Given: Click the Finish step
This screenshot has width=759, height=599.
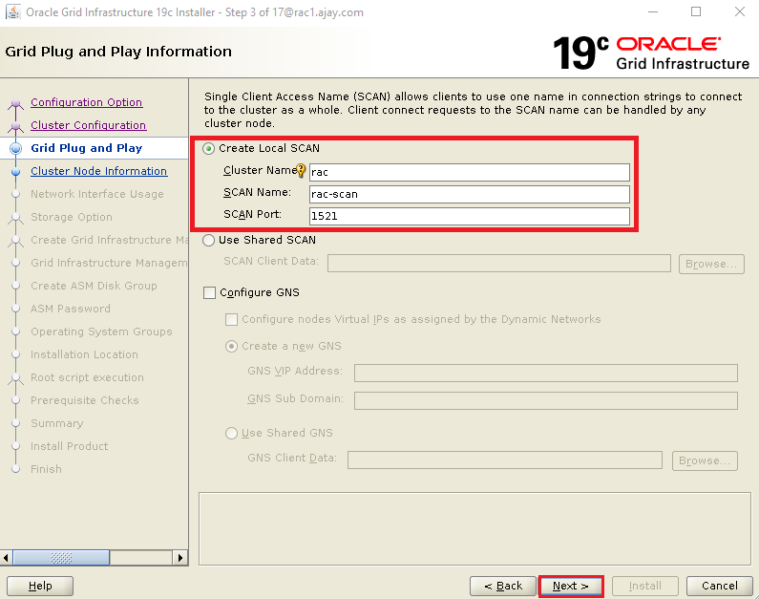Looking at the screenshot, I should coord(47,469).
